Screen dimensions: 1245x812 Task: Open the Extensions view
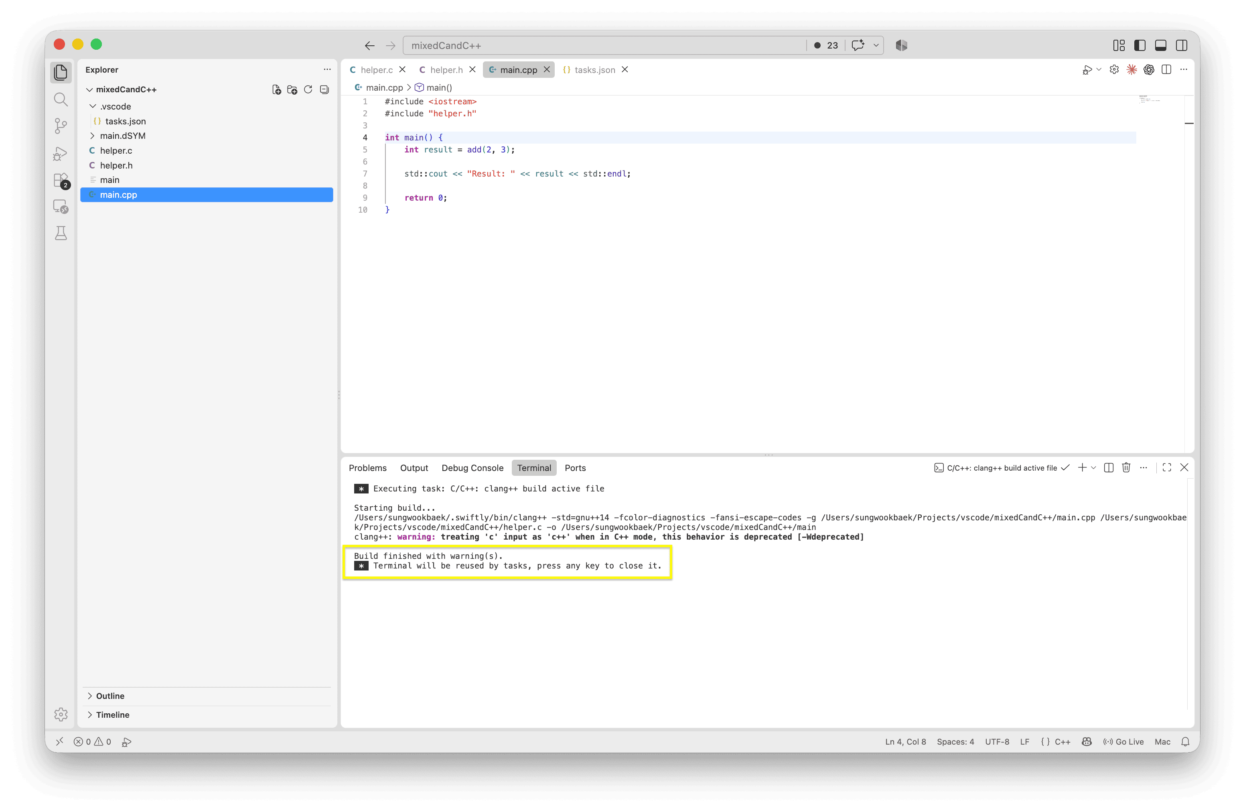click(x=61, y=181)
